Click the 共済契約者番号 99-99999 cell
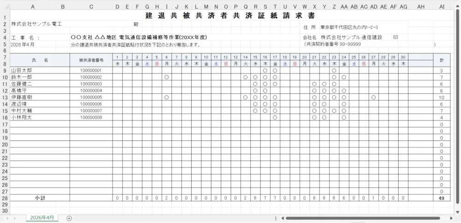This screenshot has height=223, width=461. (x=332, y=44)
